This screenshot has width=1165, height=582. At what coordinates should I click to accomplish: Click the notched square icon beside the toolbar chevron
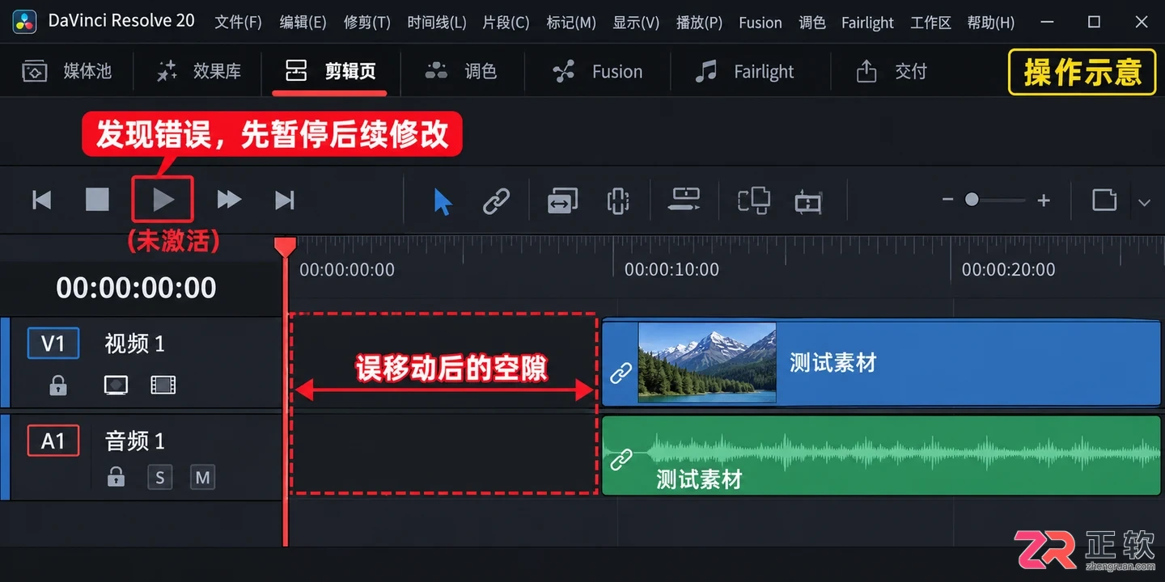click(x=1104, y=200)
